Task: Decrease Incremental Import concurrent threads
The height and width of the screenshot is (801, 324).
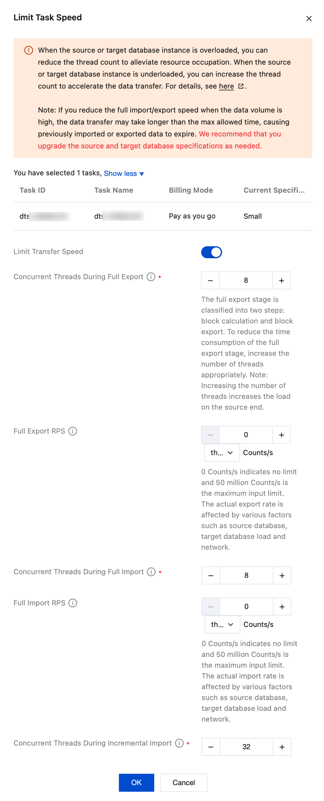Action: pos(211,747)
